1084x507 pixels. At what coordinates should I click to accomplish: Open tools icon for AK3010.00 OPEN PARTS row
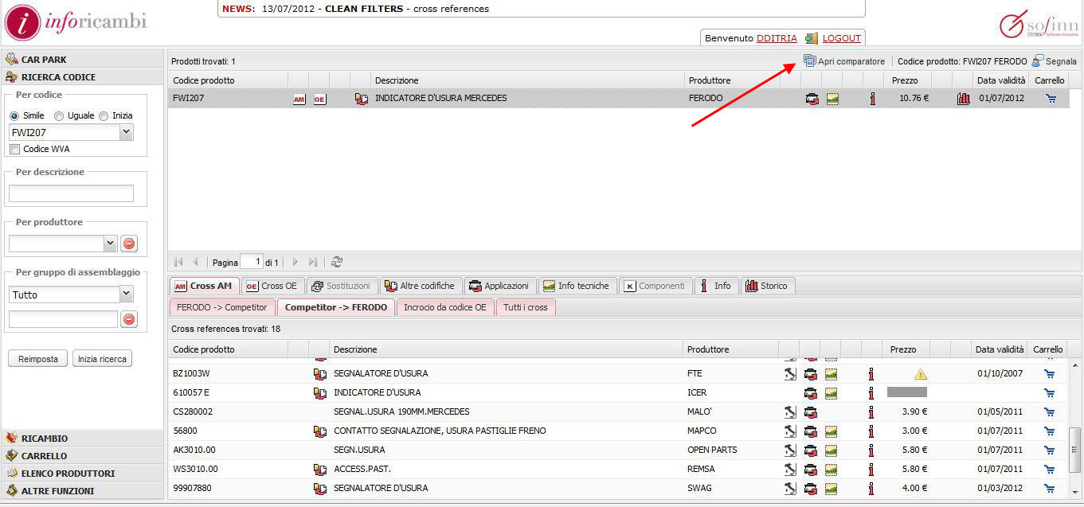point(790,450)
